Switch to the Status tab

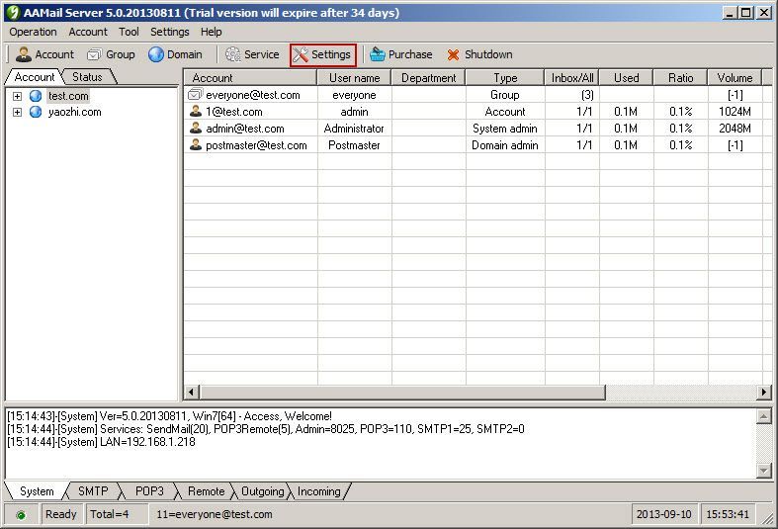tap(87, 77)
